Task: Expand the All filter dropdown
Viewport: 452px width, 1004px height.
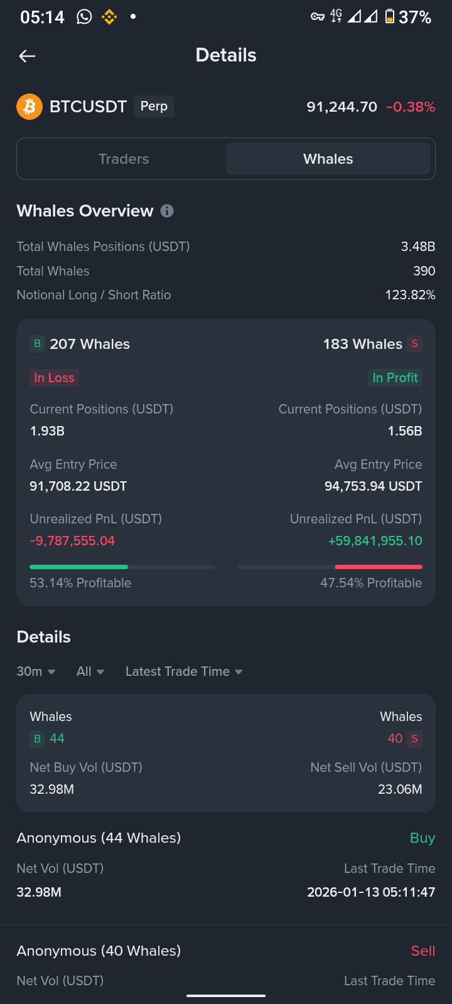Action: [x=90, y=671]
